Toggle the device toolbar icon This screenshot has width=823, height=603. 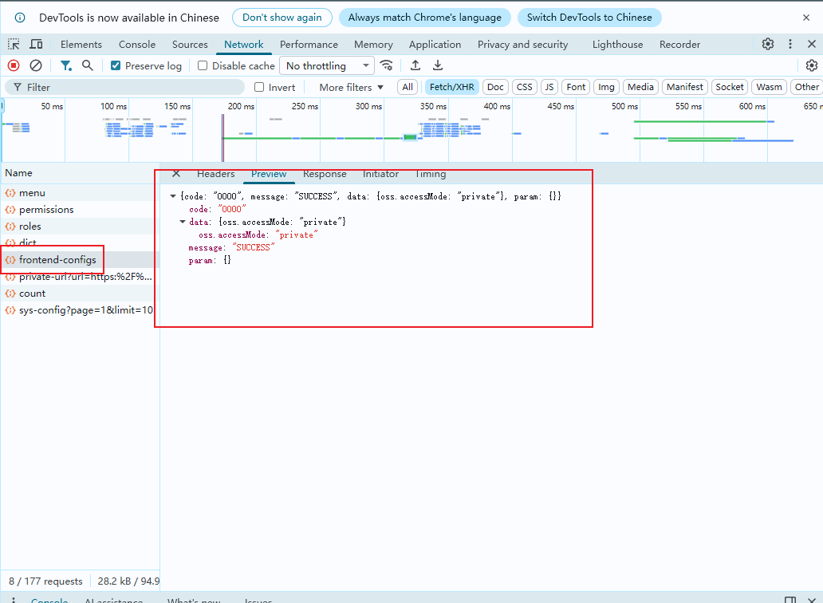pos(37,45)
